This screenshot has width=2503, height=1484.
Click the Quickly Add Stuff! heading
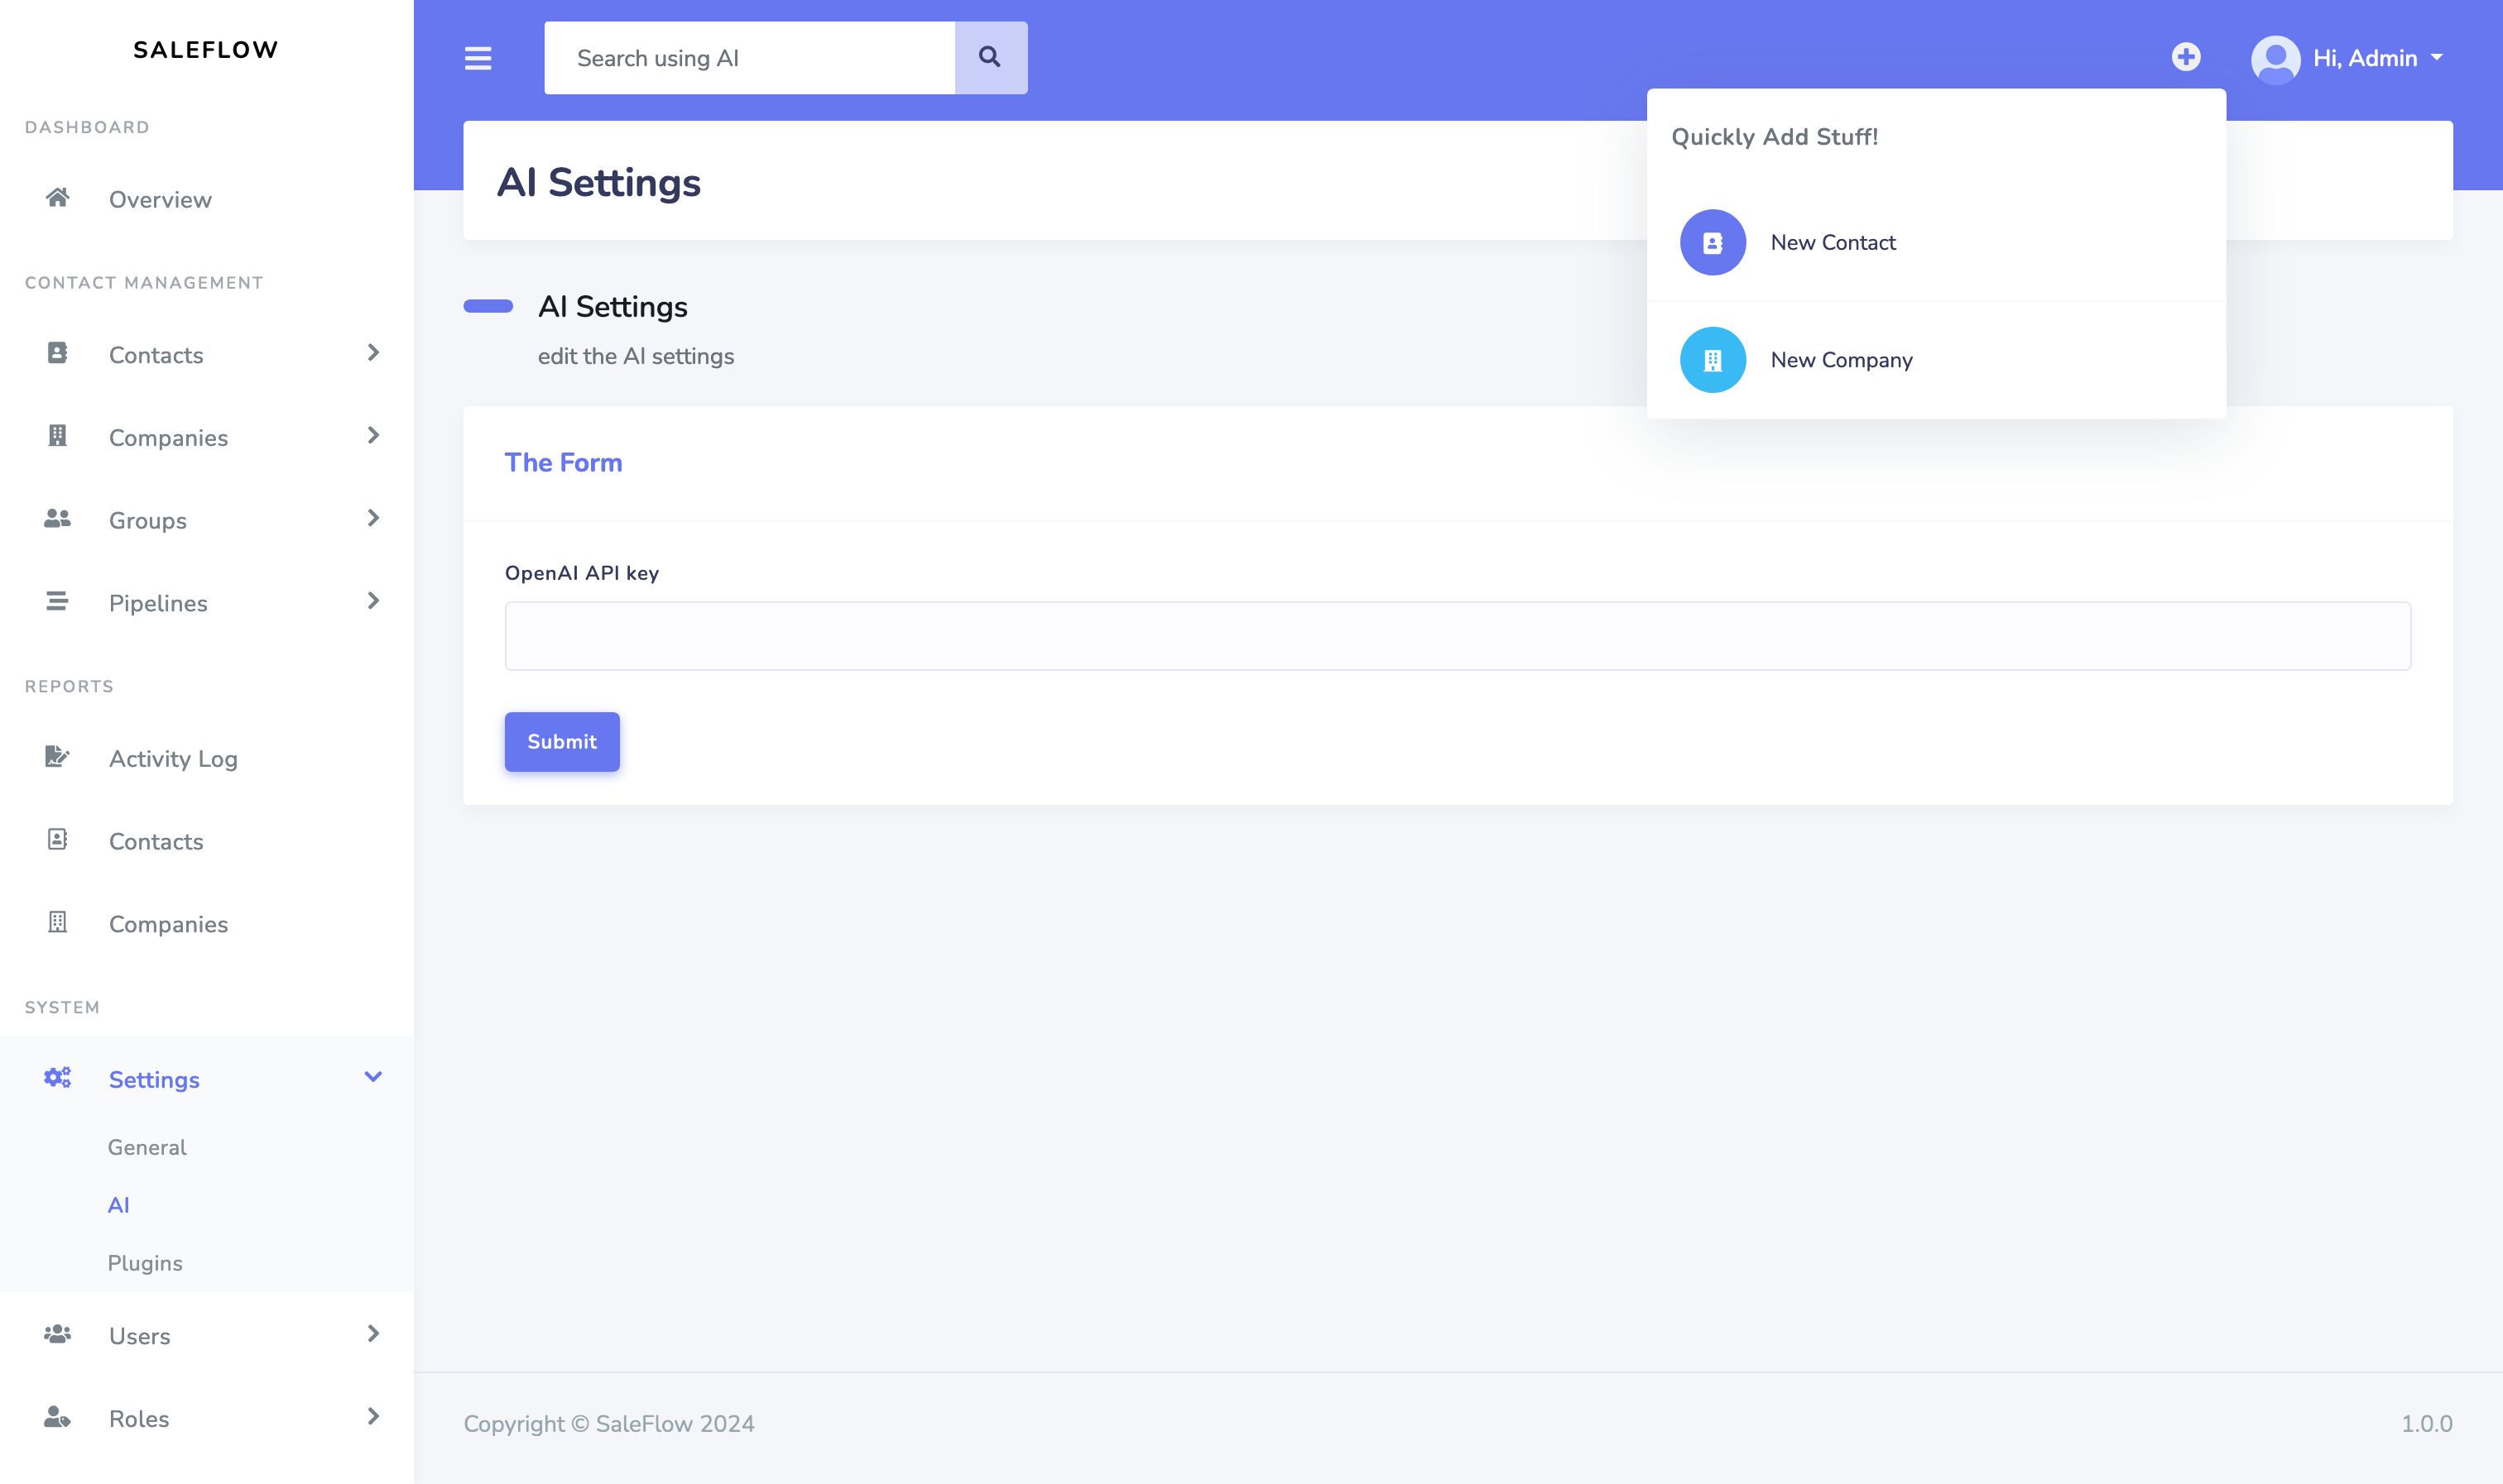[x=1775, y=137]
